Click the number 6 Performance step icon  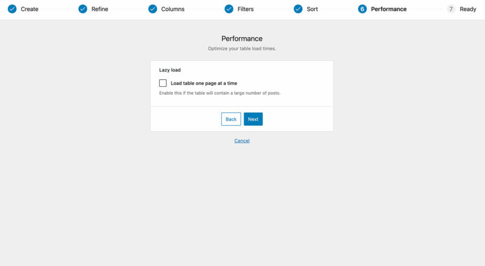point(362,9)
